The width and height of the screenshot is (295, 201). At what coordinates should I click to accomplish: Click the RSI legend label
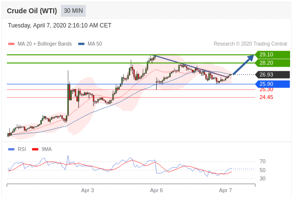coord(22,150)
